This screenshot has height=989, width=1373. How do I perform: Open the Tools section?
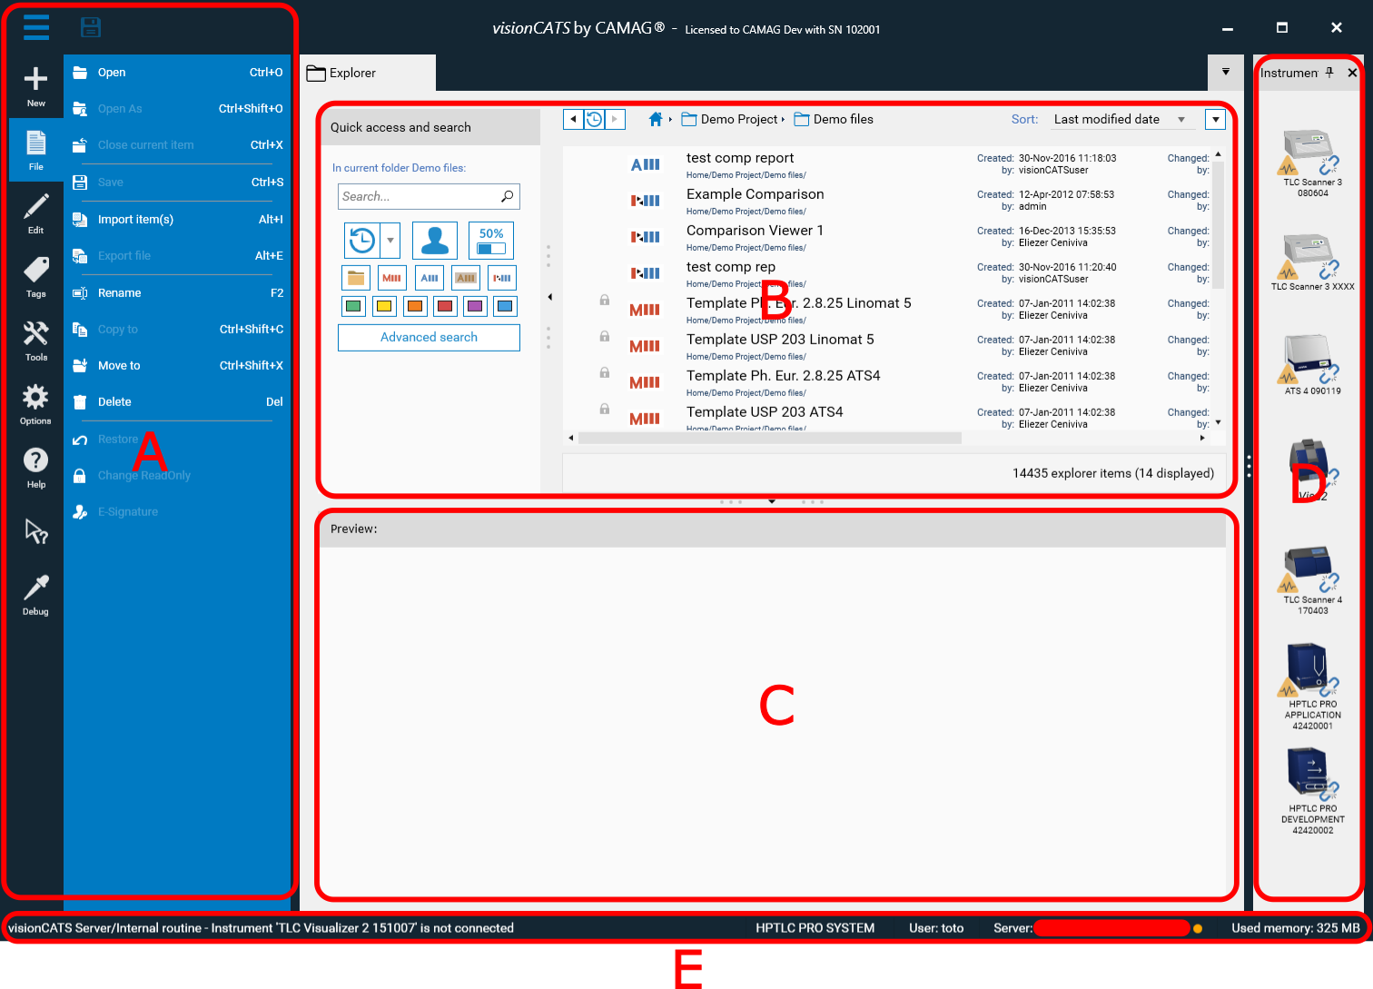[x=35, y=341]
